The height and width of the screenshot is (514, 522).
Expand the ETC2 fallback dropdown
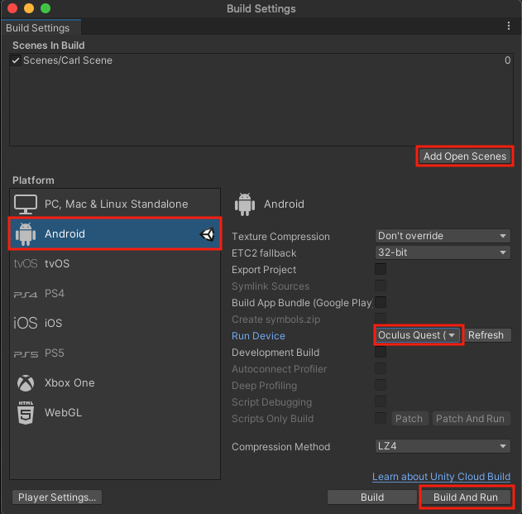pos(443,253)
